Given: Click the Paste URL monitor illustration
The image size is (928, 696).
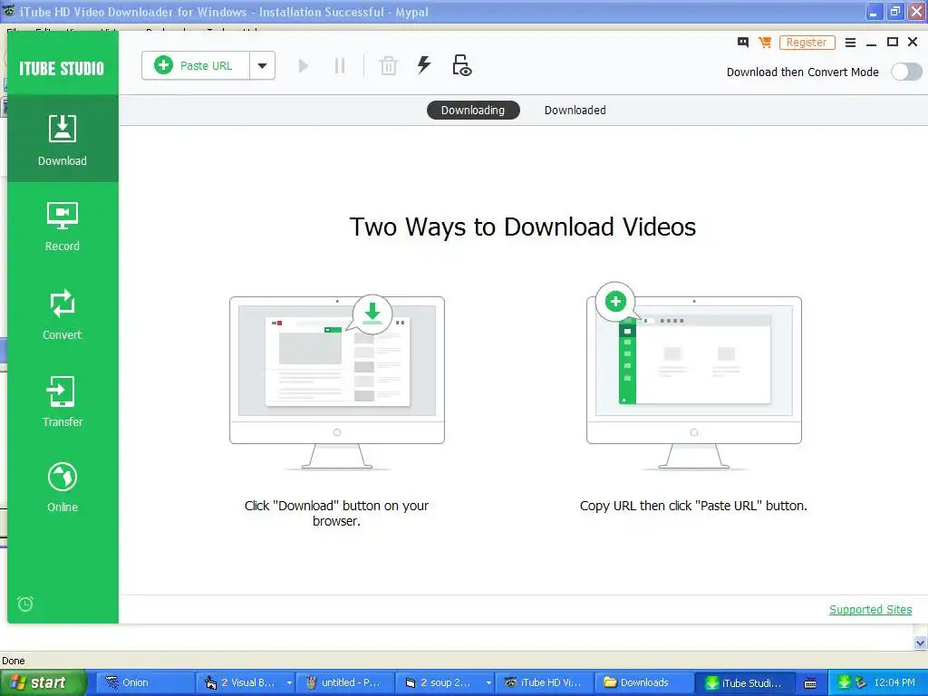Looking at the screenshot, I should click(693, 377).
